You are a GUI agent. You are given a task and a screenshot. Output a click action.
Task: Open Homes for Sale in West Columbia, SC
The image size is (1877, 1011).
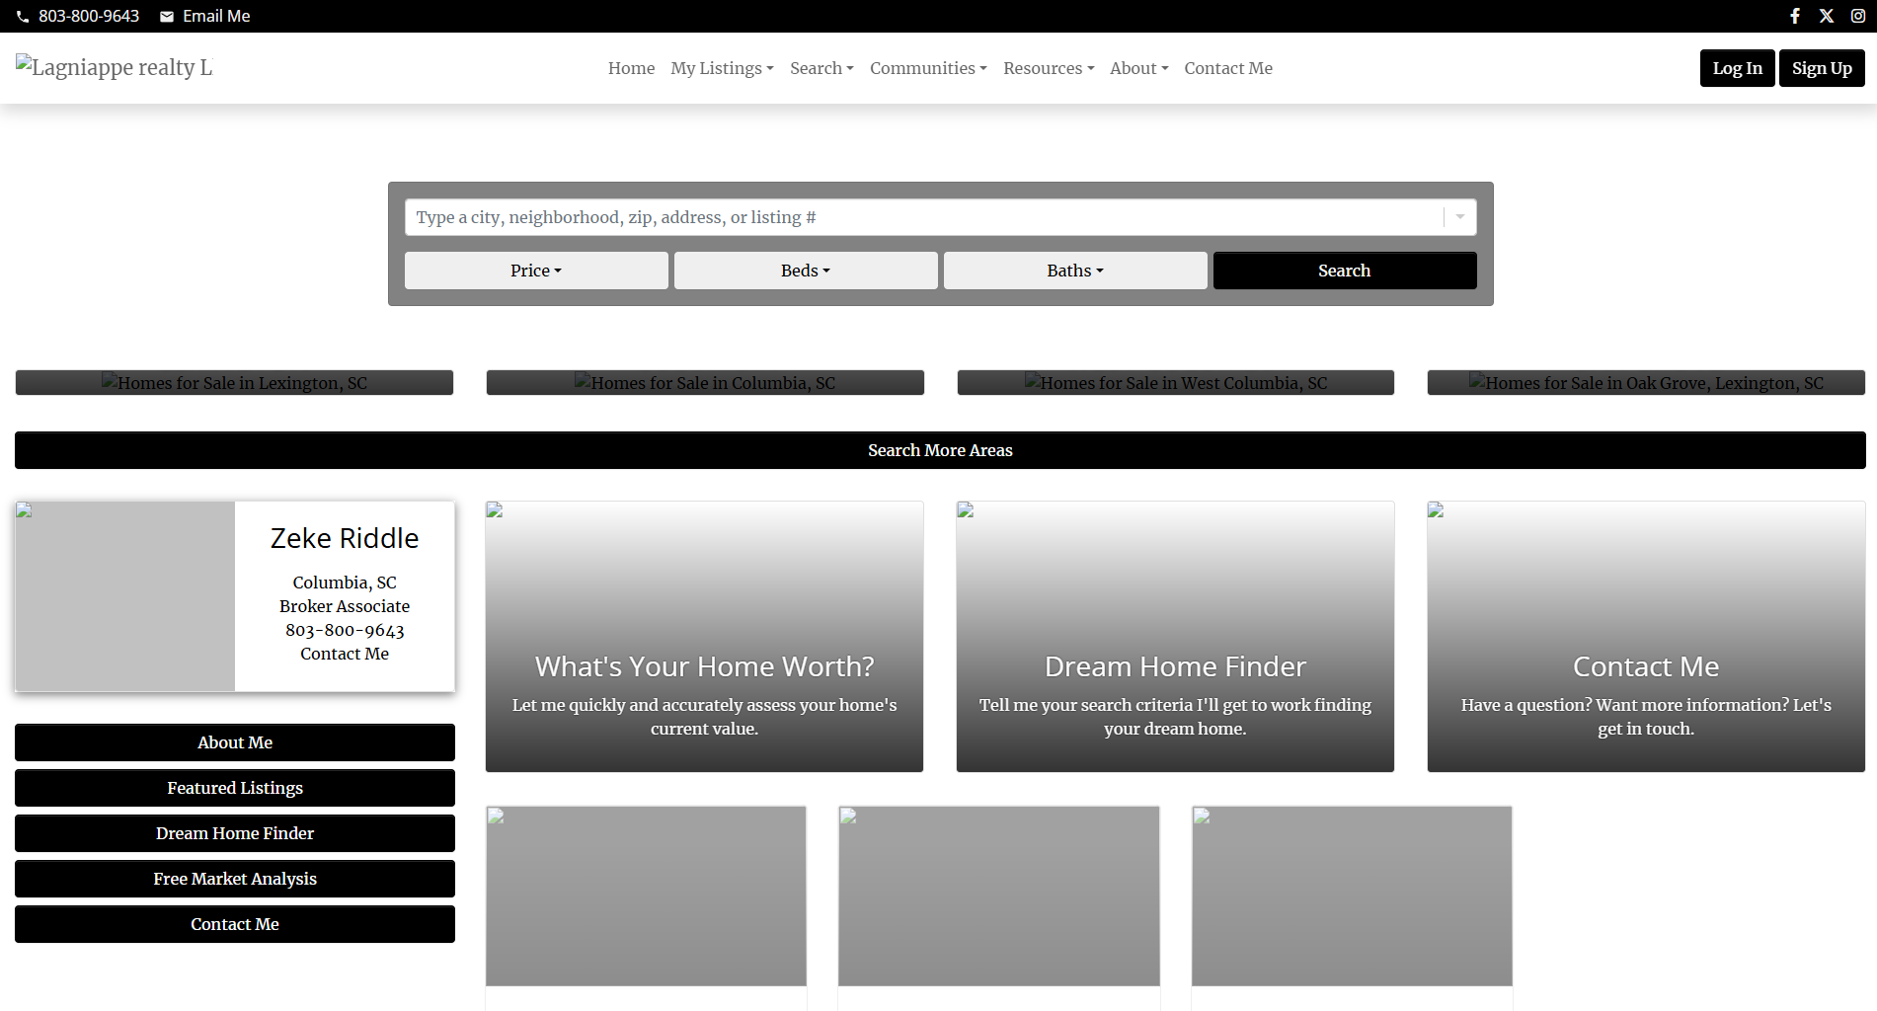coord(1176,383)
